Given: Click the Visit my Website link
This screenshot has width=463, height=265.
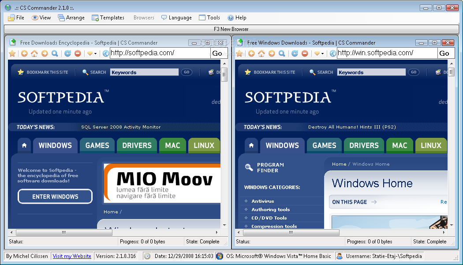Looking at the screenshot, I should pyautogui.click(x=72, y=256).
